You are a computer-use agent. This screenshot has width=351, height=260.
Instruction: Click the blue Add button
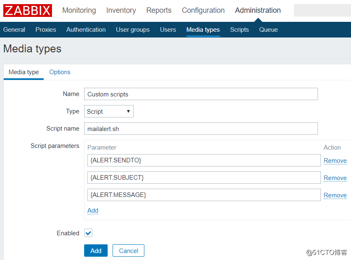coord(96,251)
